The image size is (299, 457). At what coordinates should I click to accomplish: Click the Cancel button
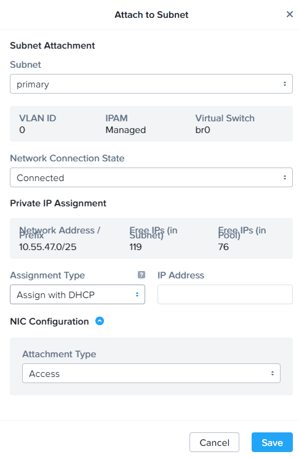(214, 442)
